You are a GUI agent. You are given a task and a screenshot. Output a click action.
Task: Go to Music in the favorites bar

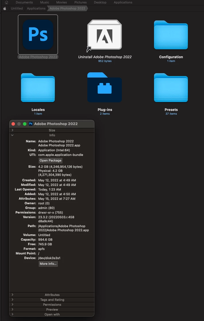(45, 3)
